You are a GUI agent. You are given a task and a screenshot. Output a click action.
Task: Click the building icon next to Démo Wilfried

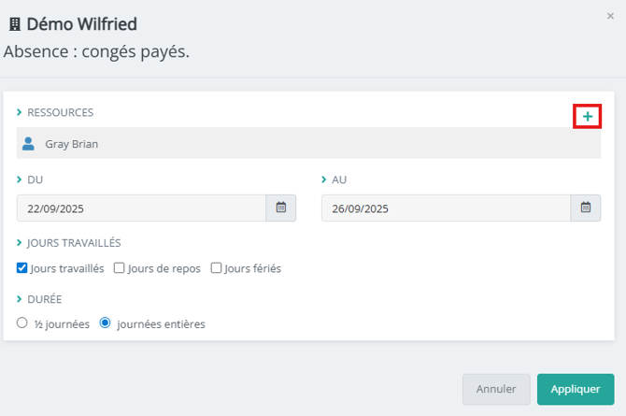click(x=15, y=23)
